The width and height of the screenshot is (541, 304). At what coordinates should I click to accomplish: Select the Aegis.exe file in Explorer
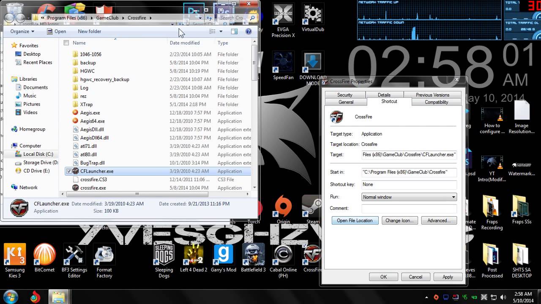pos(90,113)
